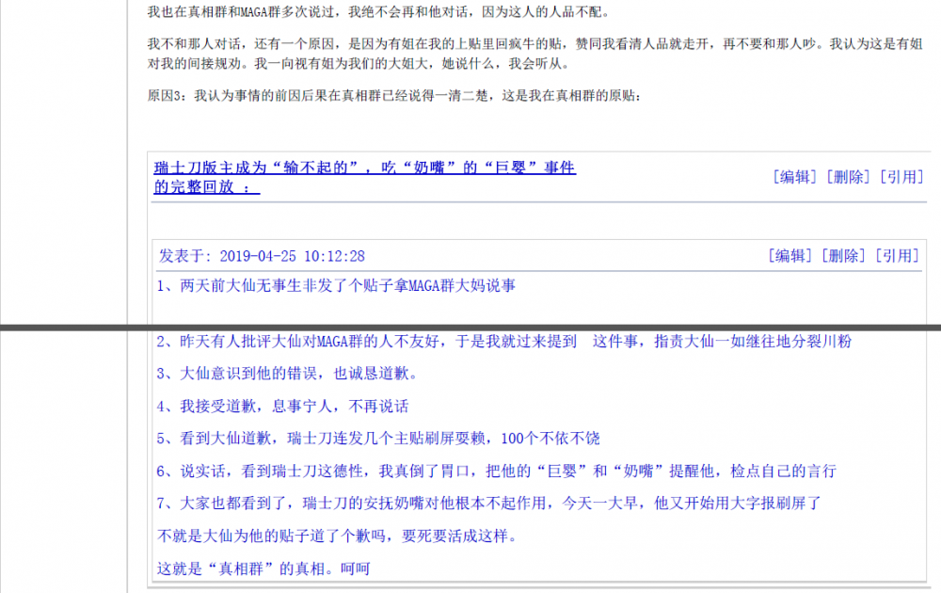This screenshot has height=593, width=941.
Task: Click 引用 in the 发表于 timestamp row
Action: pos(896,256)
